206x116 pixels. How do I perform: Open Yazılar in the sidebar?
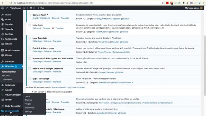pos(8,15)
